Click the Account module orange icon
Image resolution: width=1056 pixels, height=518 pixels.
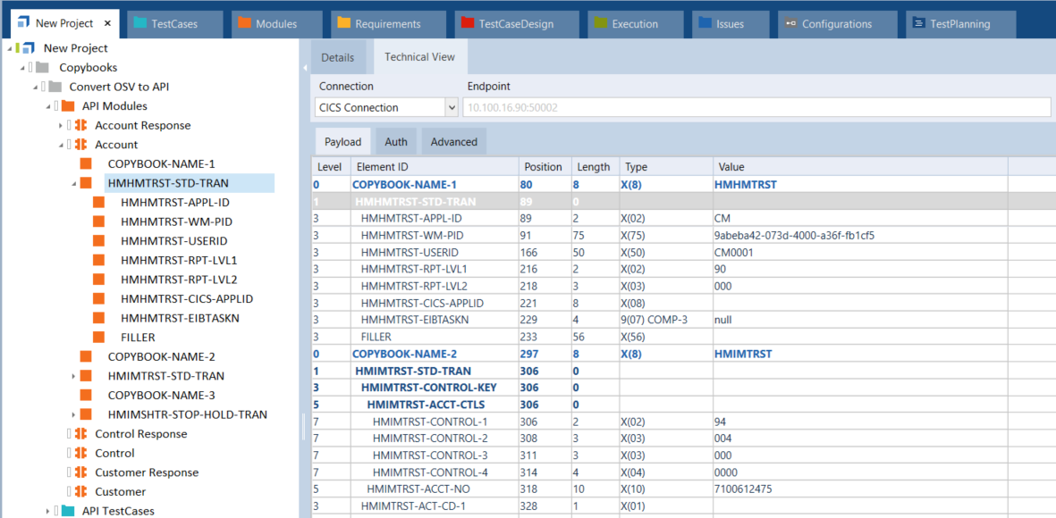[x=80, y=145]
